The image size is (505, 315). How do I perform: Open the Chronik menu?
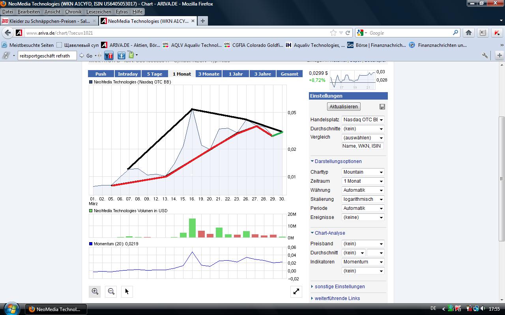click(73, 12)
